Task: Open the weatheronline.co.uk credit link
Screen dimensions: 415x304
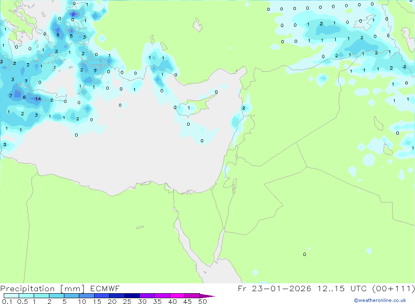Action: click(380, 300)
